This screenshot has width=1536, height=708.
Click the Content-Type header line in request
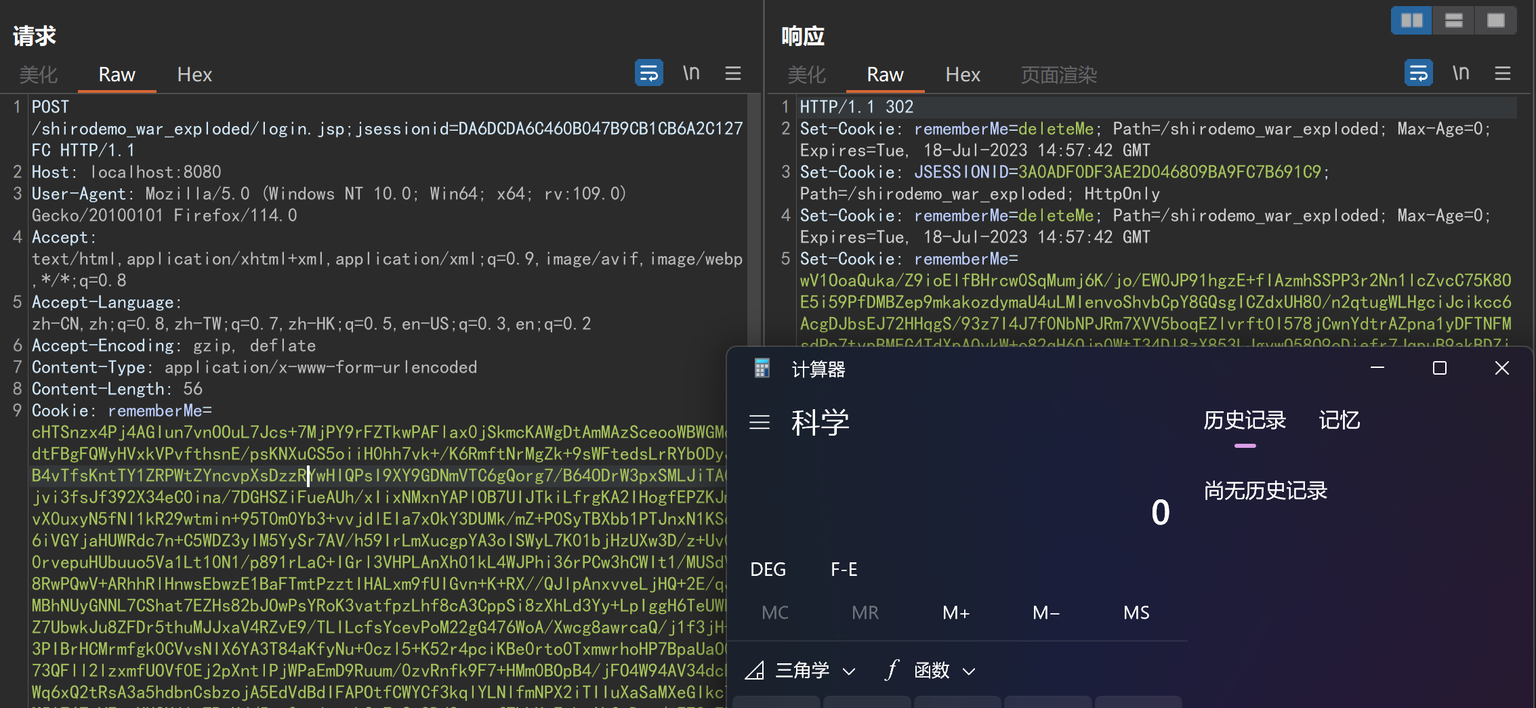254,367
